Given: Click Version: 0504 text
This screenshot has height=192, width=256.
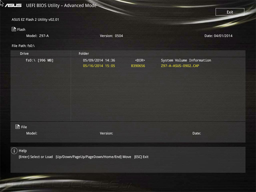Looking at the screenshot, I should (x=111, y=36).
